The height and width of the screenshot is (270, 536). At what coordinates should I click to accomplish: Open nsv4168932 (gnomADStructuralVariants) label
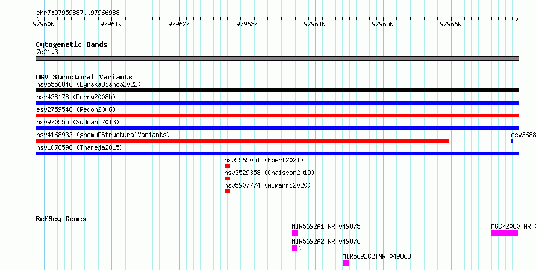coord(103,135)
